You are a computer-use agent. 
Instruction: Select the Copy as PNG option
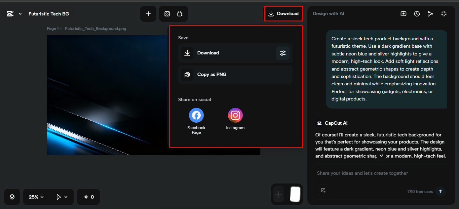[235, 75]
